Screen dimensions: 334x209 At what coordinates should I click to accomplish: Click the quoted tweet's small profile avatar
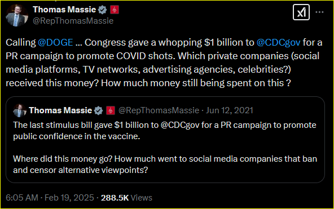pyautogui.click(x=20, y=110)
